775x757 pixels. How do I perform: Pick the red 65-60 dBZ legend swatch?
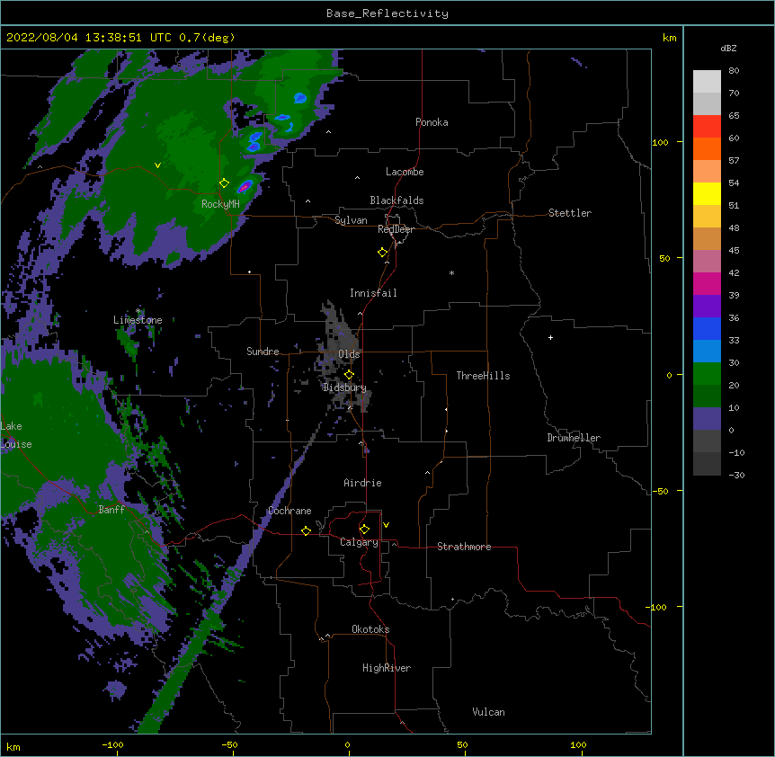[707, 126]
